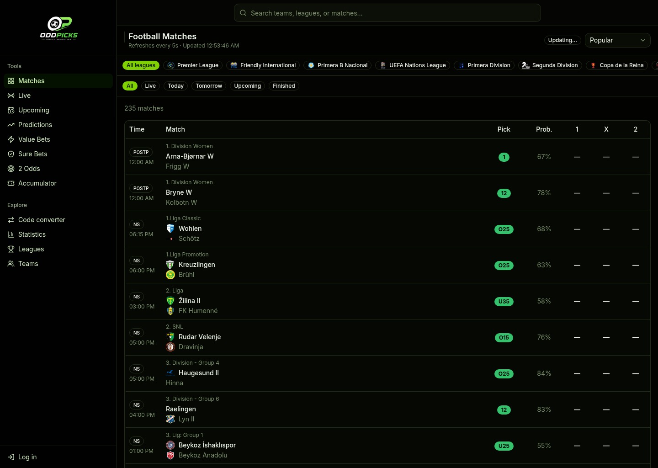Click the Leagues trophy icon
Image resolution: width=658 pixels, height=468 pixels.
11,249
